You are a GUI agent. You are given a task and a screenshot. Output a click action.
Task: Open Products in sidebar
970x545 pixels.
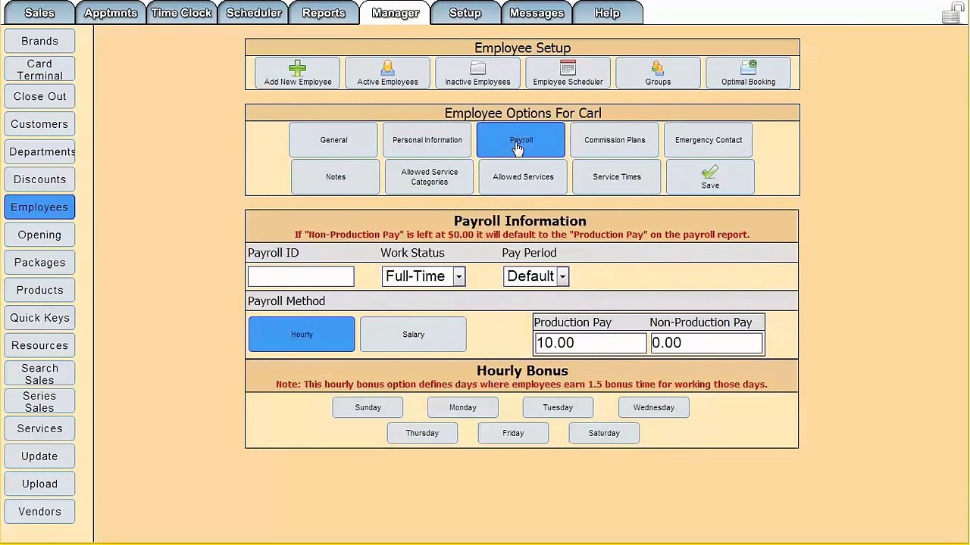(39, 291)
